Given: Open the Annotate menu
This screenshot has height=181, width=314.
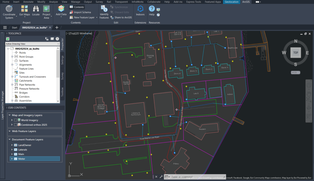Looking at the screenshot, I should [x=28, y=2].
